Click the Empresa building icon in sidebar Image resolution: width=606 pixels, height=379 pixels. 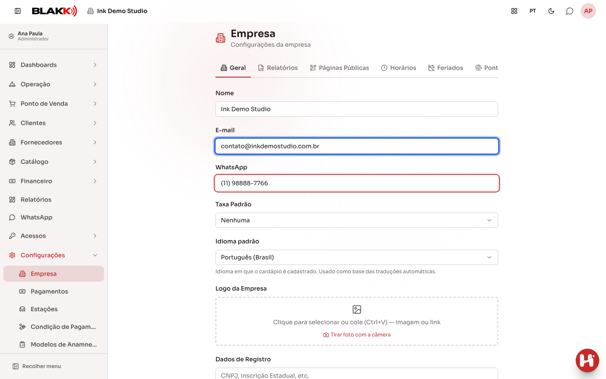pyautogui.click(x=22, y=274)
